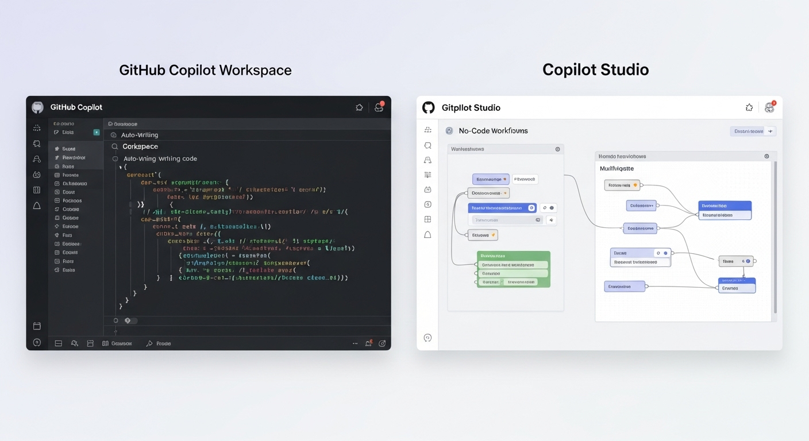Click the Copilot robot face icon in the dark sidebar

[37, 175]
